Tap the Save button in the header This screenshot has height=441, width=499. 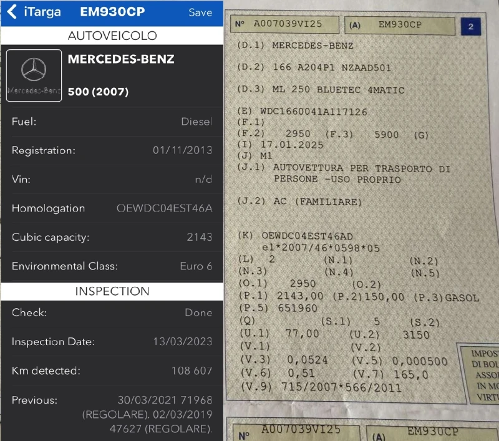(200, 12)
